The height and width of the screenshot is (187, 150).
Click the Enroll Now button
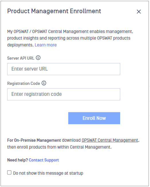94,118
